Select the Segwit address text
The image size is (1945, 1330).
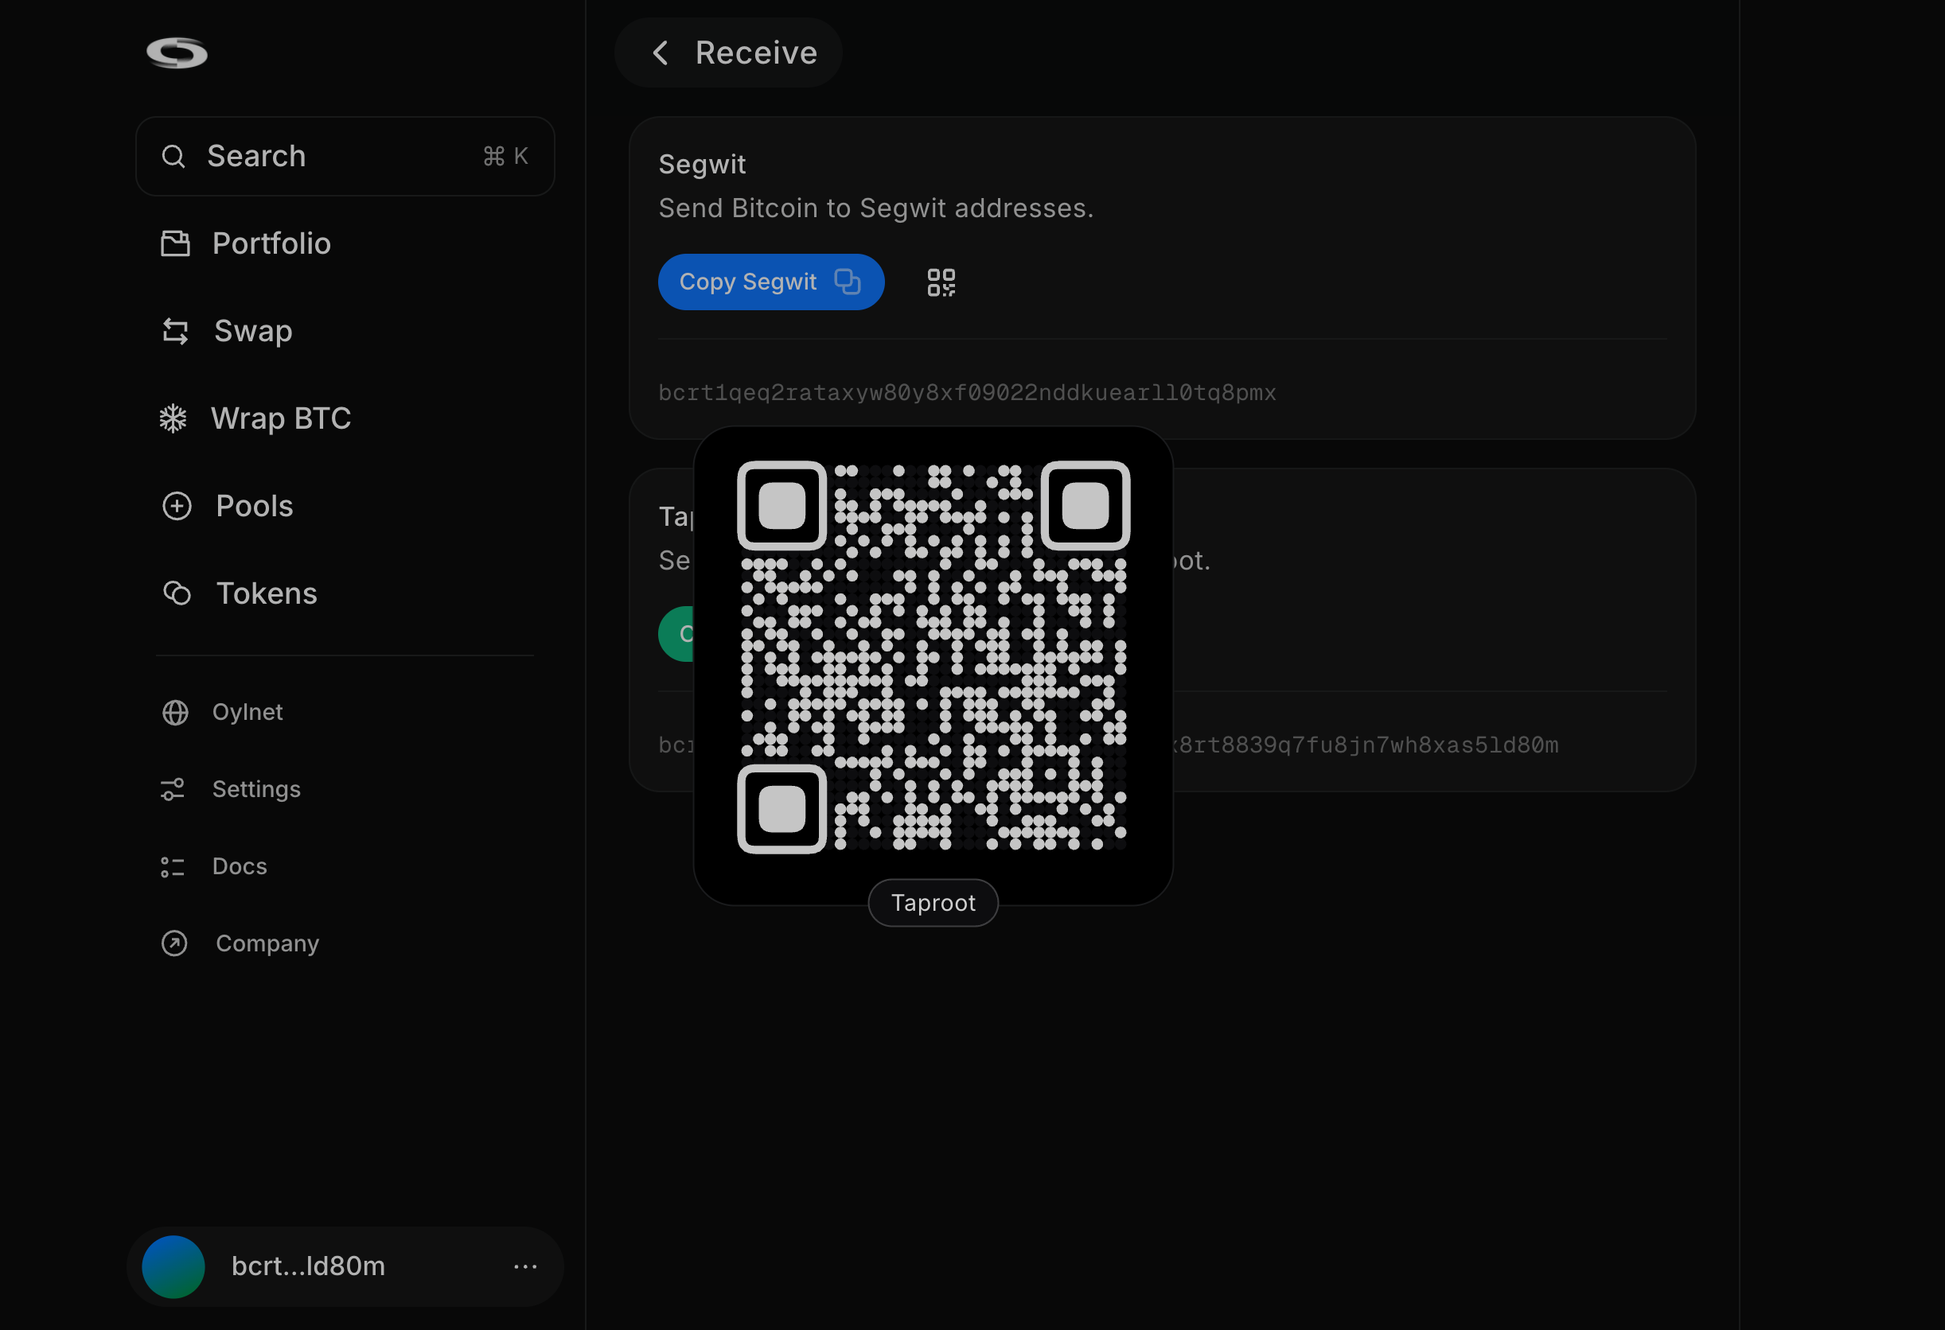click(967, 393)
